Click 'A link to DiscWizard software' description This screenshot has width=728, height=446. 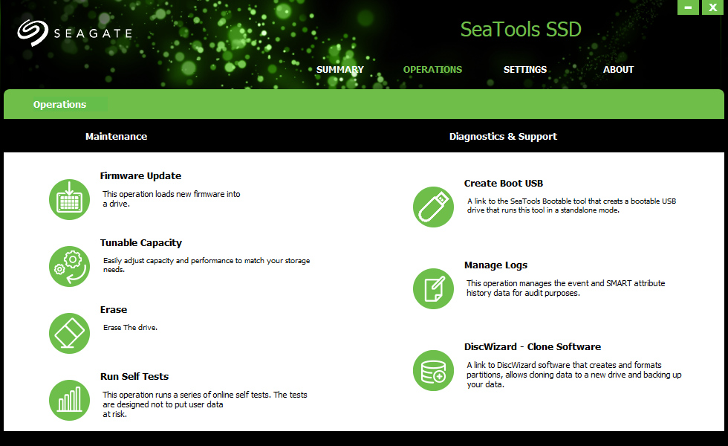point(573,375)
